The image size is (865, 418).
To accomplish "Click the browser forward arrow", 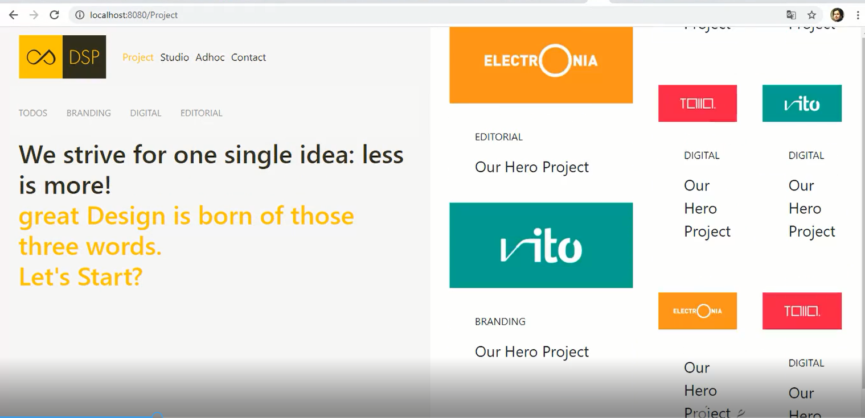I will (34, 15).
